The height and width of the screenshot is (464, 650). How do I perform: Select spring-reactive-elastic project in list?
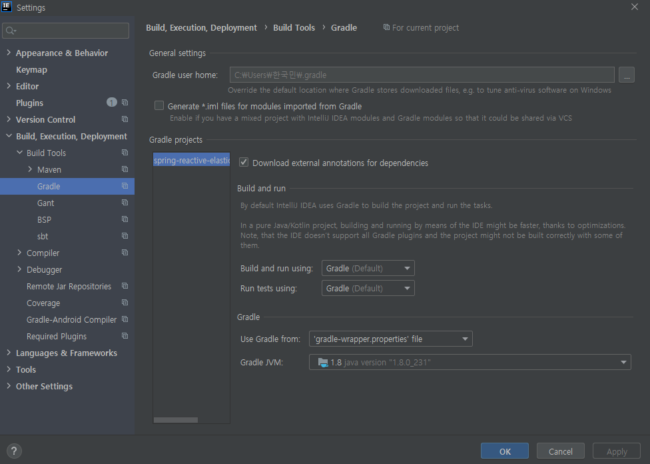[x=192, y=160]
